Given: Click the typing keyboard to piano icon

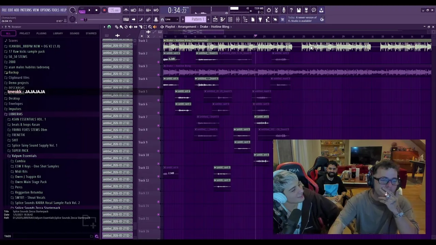Looking at the screenshot, I should click(126, 19).
